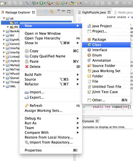The image size is (133, 161).
Task: Expand the Bill project in the tree
Action: [4, 35]
